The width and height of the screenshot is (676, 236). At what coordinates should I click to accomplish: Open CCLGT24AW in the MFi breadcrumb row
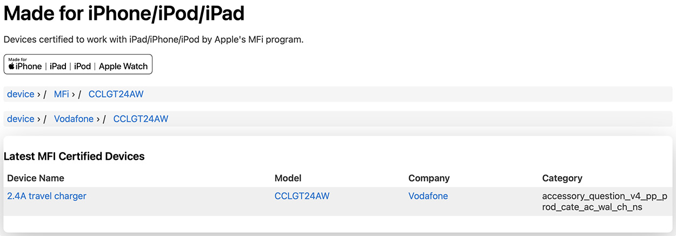[x=116, y=94]
